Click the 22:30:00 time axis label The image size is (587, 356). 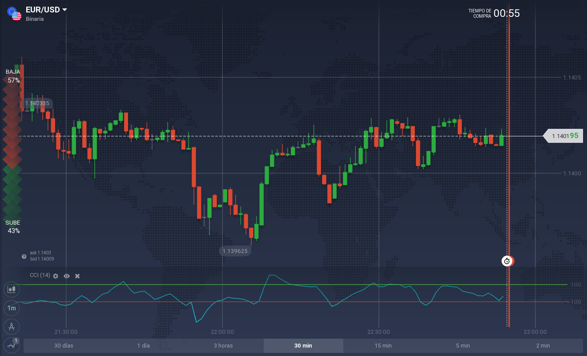[x=379, y=332]
